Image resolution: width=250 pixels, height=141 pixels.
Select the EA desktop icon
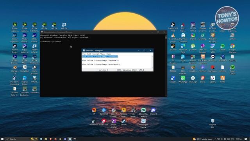[x=94, y=111]
